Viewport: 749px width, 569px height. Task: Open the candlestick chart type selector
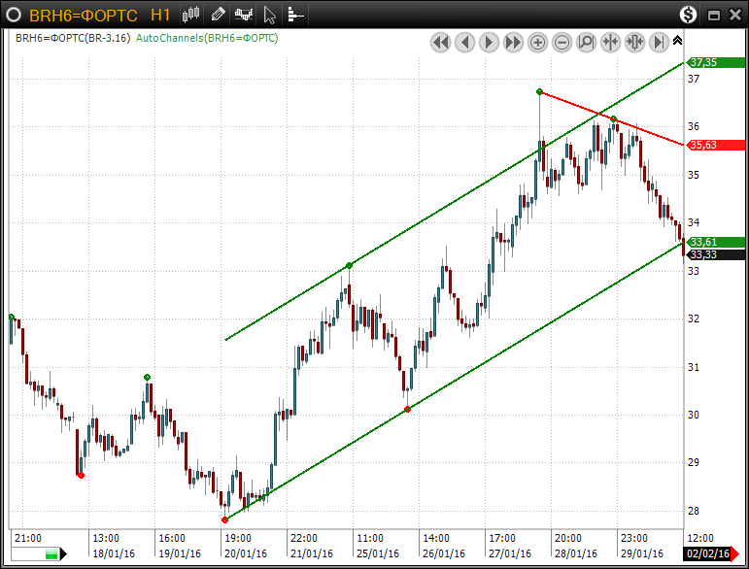[191, 15]
